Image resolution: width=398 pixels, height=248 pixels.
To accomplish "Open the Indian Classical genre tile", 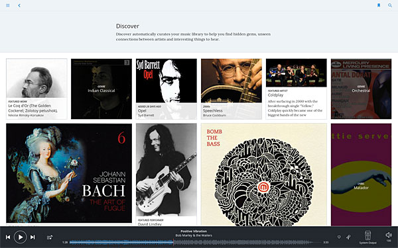I will click(101, 89).
